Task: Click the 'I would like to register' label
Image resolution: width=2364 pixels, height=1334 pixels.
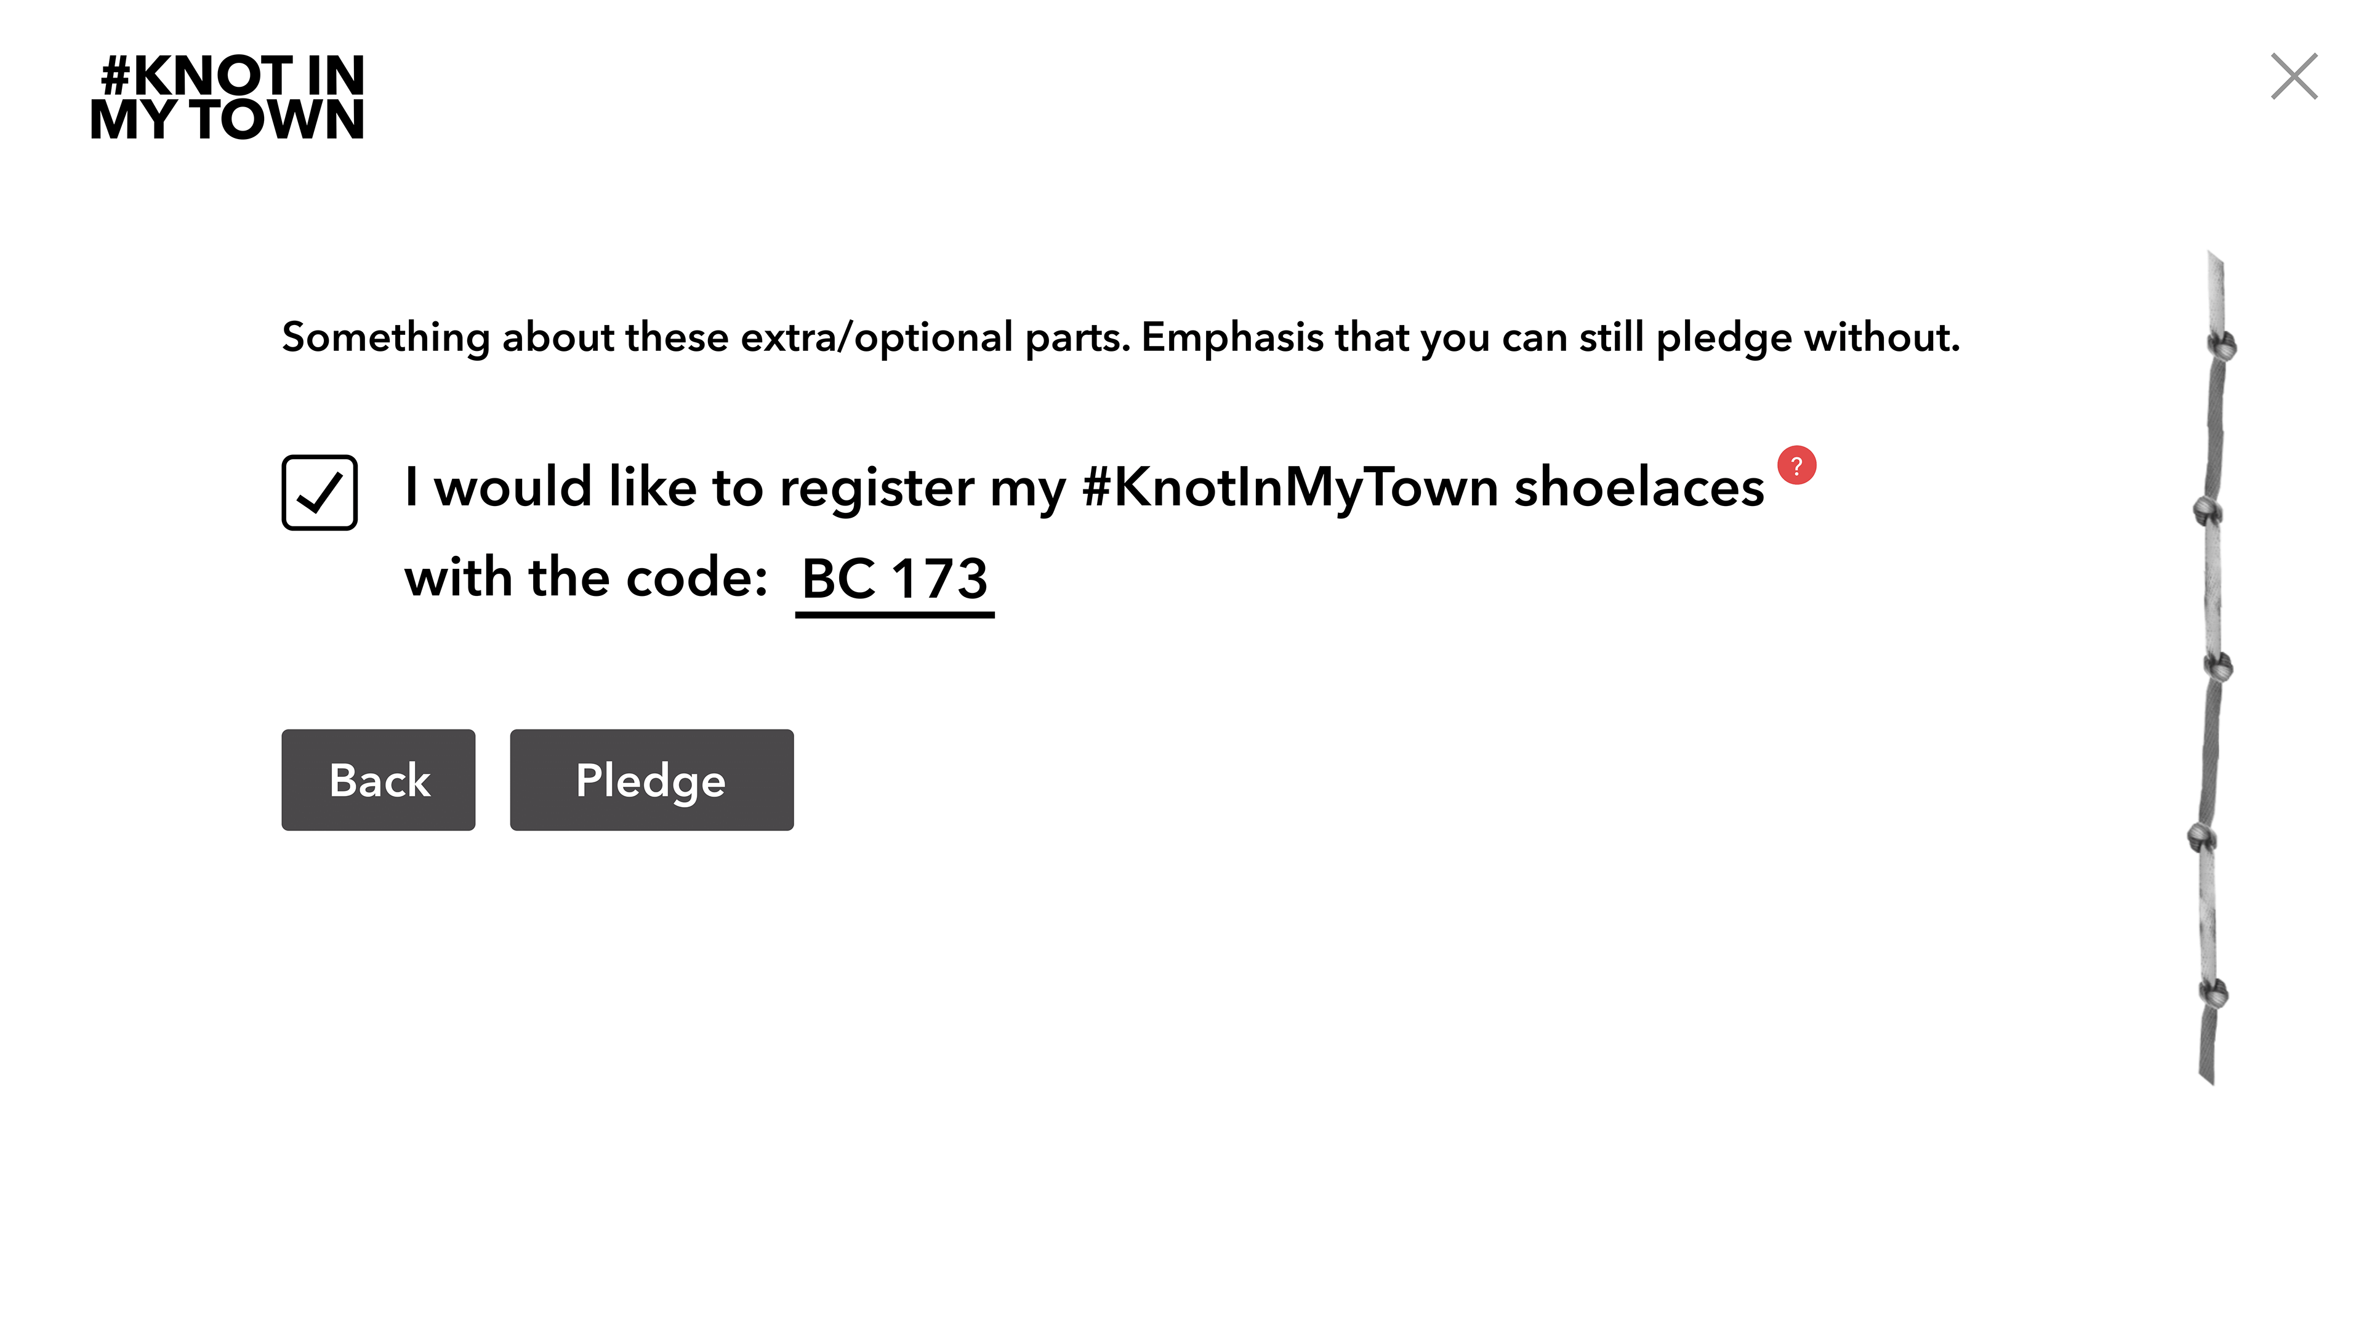Action: 688,487
